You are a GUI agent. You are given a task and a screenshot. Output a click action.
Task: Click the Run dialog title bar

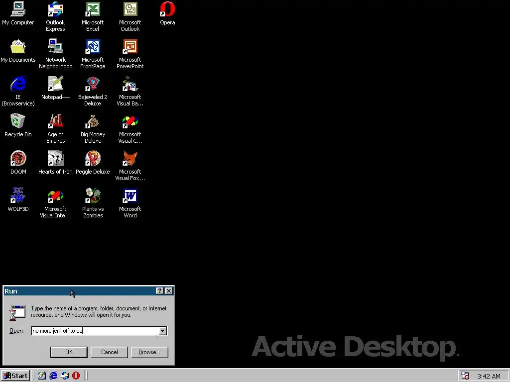[x=89, y=290]
